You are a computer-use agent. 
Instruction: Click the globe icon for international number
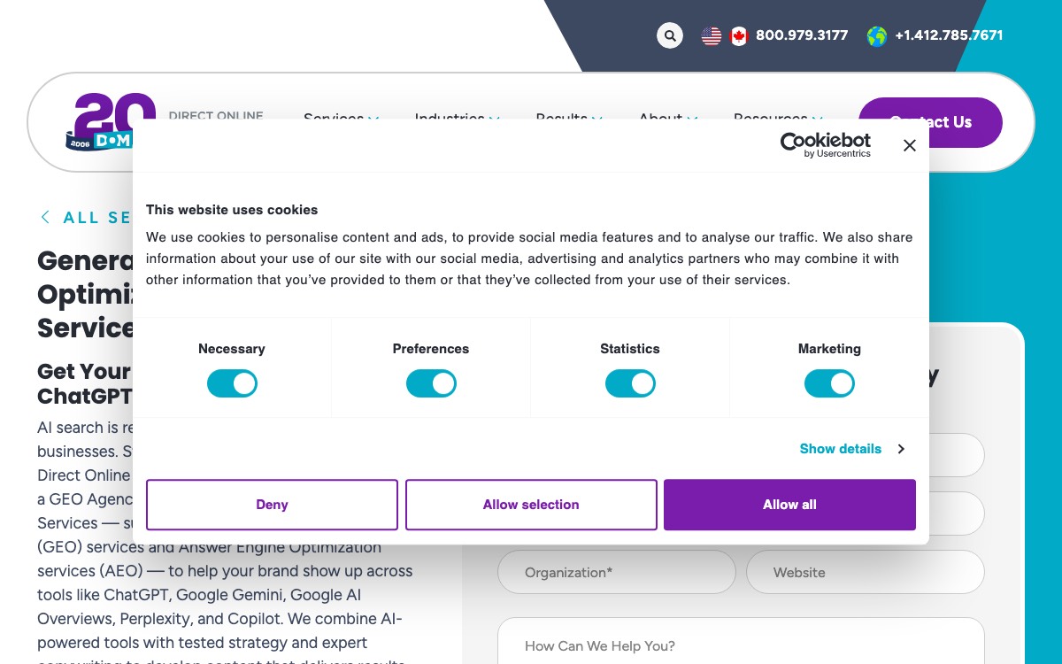tap(877, 36)
